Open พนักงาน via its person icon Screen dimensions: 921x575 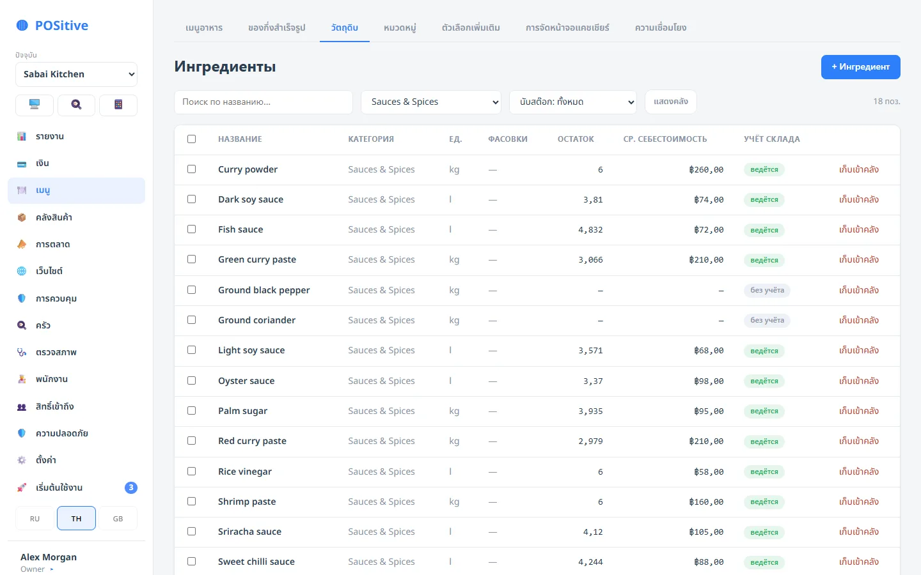click(22, 379)
